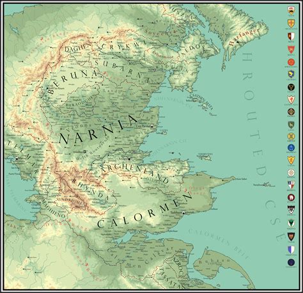This screenshot has height=293, width=303.
Task: Select the pale white round emblem
Action: click(291, 173)
